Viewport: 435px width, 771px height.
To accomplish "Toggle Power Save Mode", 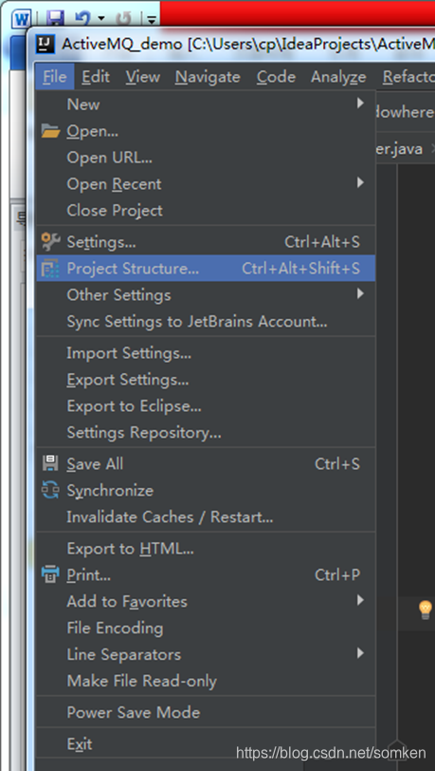I will [206, 712].
